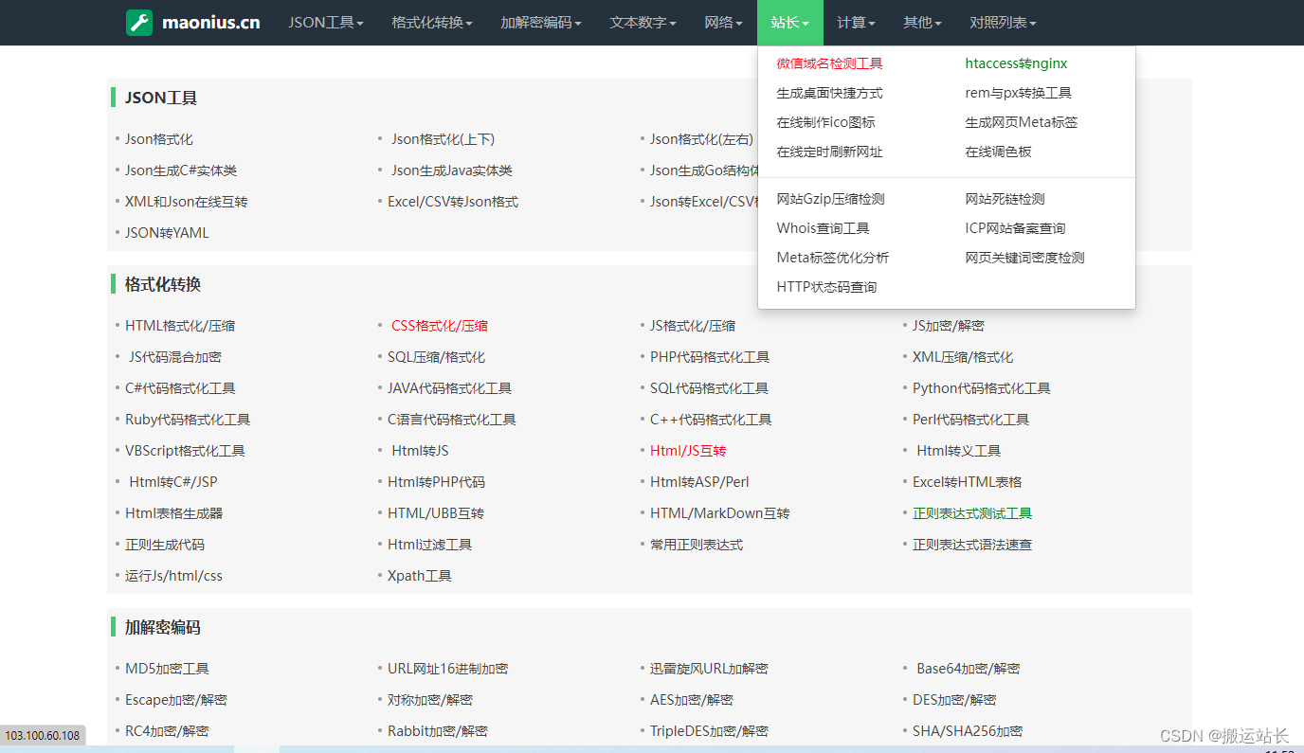Select Meta标签优化分析 menu entry
Viewport: 1304px width, 753px height.
click(833, 258)
